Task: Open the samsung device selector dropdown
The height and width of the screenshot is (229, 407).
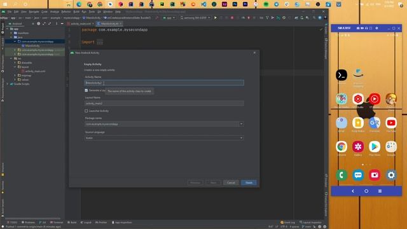Action: [x=195, y=18]
